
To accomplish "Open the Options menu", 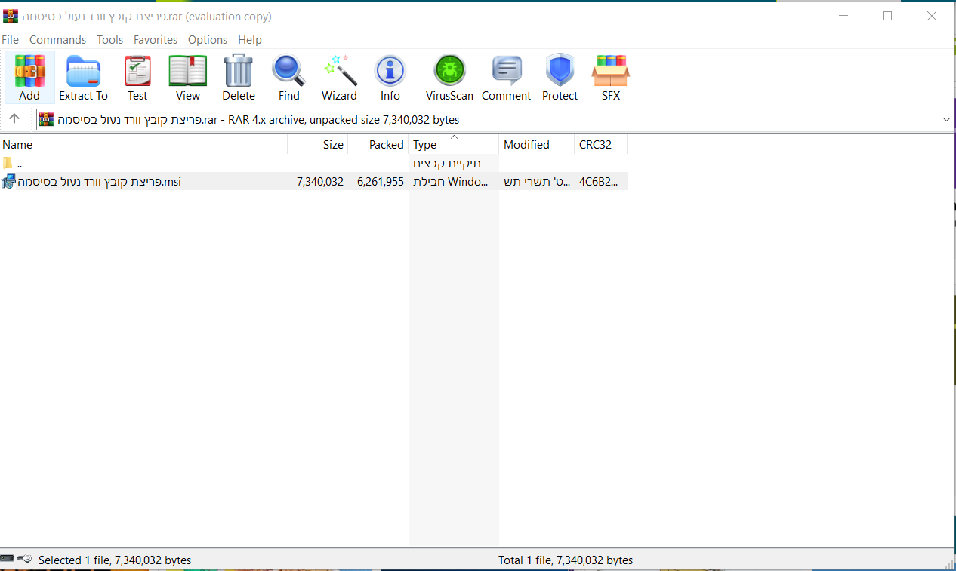I will (x=208, y=40).
